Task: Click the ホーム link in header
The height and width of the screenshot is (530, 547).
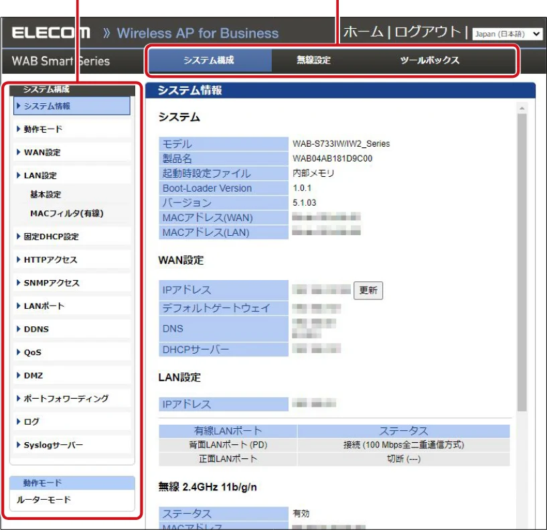Action: click(x=363, y=32)
